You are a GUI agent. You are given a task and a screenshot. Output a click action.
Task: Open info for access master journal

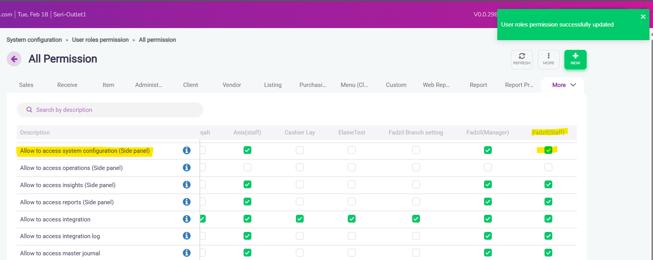point(187,253)
